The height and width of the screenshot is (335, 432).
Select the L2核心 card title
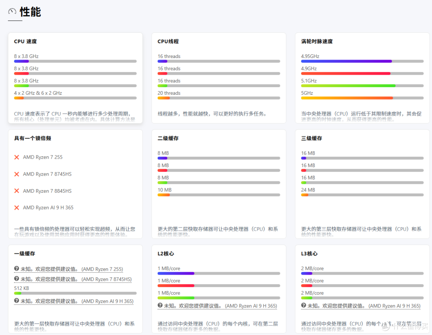(166, 254)
